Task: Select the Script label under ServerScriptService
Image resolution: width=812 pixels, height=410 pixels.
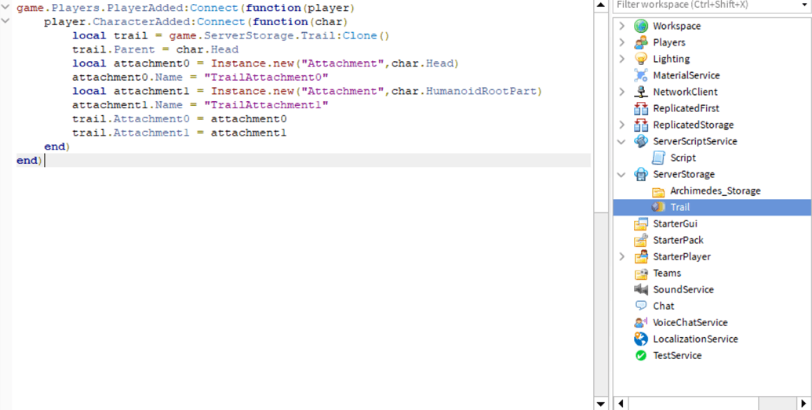Action: pyautogui.click(x=683, y=158)
